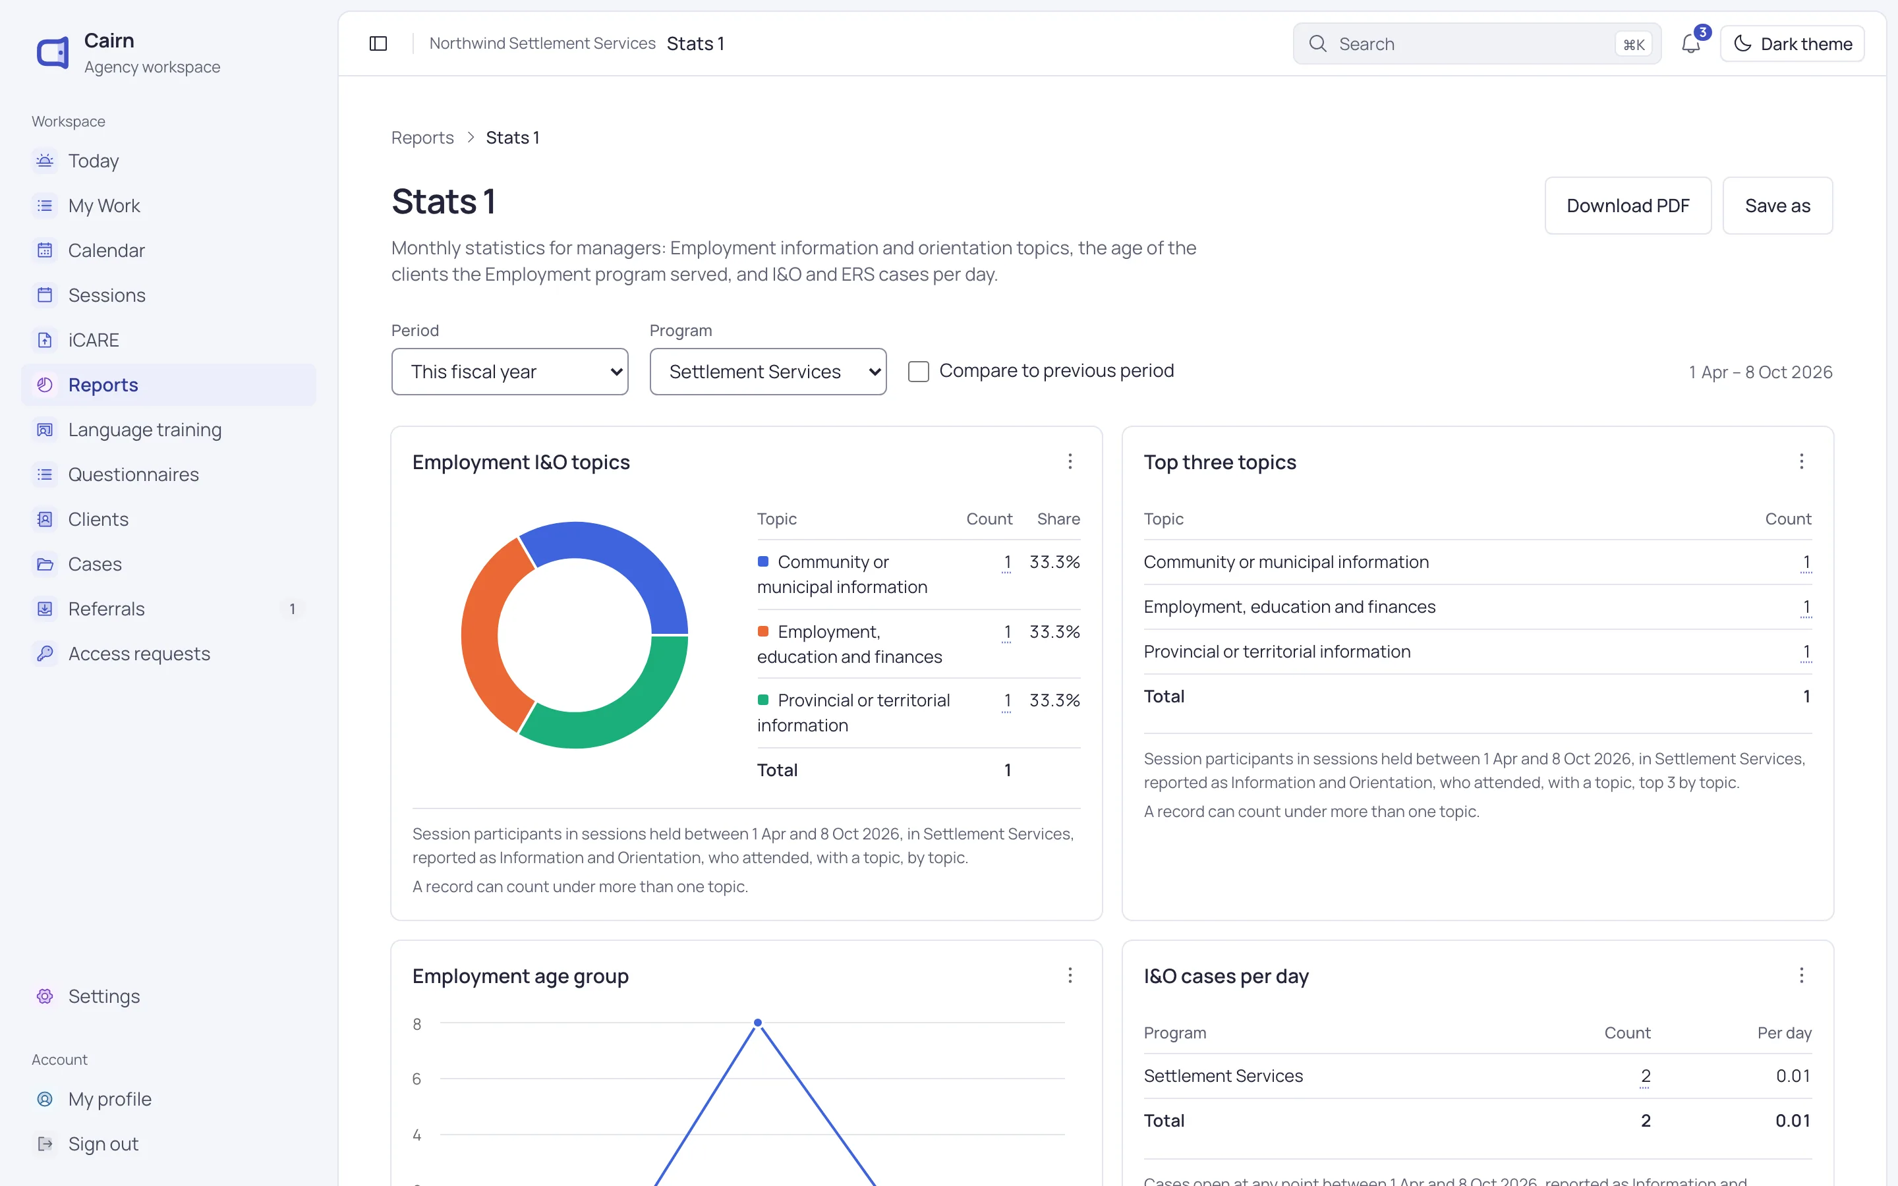Screen dimensions: 1898x1186
Task: Open the Settlement Services count of 2
Action: click(1646, 1075)
